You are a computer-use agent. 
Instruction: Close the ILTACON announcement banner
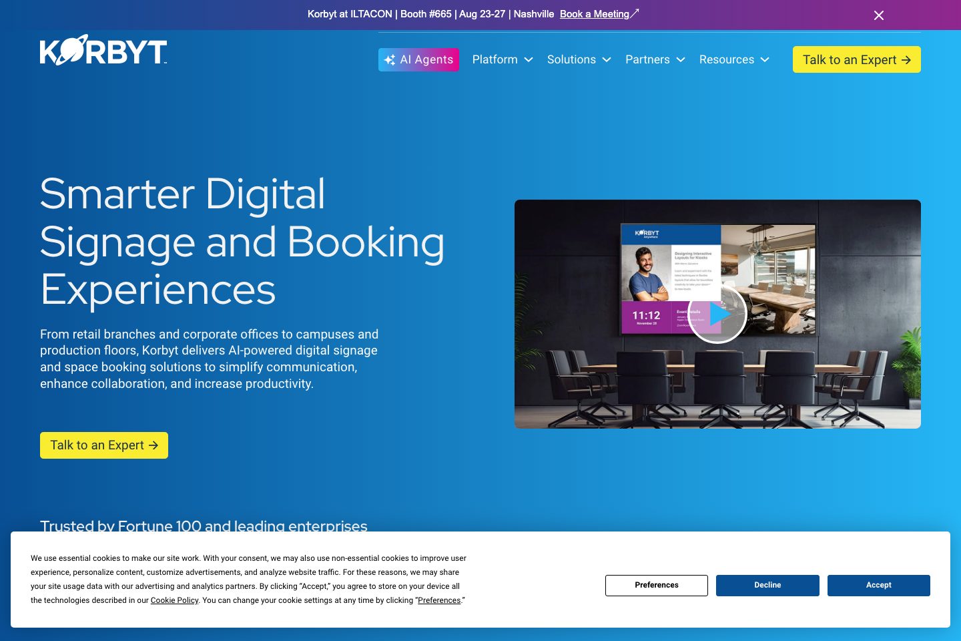879,15
